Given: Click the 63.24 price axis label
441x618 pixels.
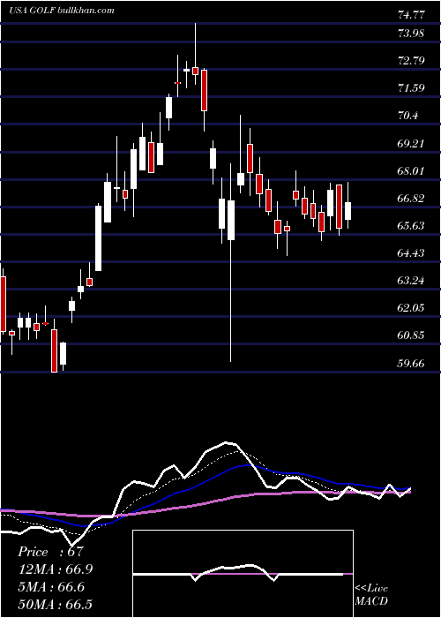Looking at the screenshot, I should click(411, 280).
